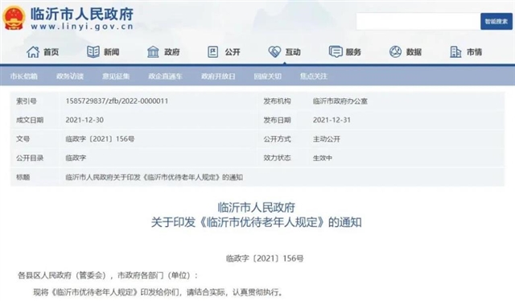
Task: Click the 焦点关注 submenu item
Action: pyautogui.click(x=313, y=76)
